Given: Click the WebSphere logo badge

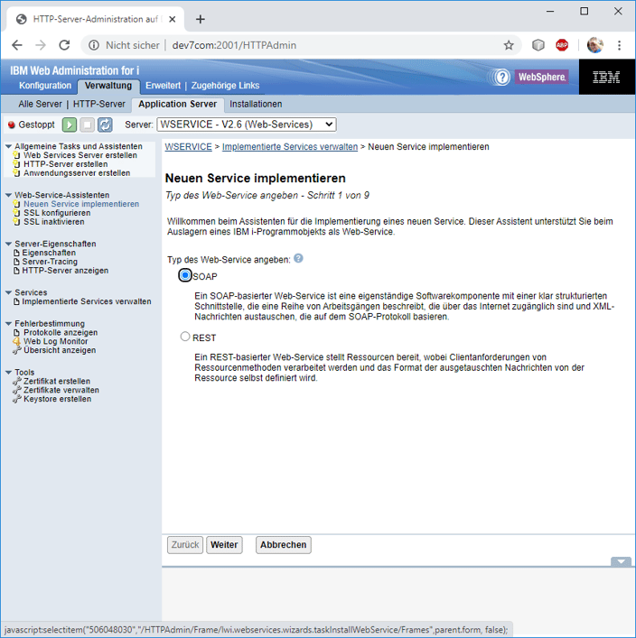Looking at the screenshot, I should pos(541,77).
